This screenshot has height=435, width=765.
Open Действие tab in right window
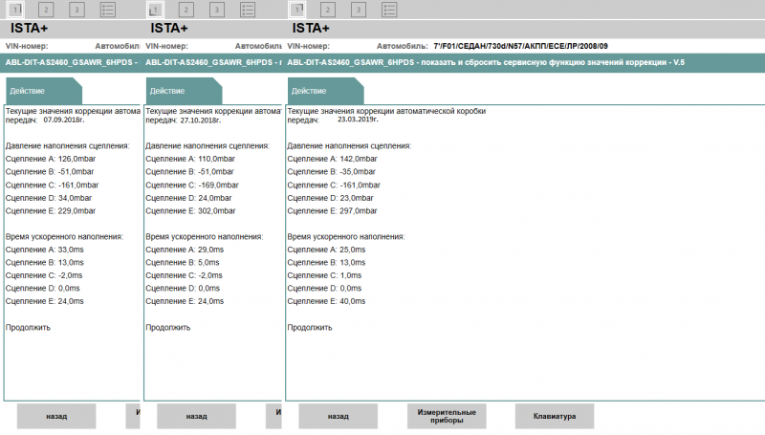tap(325, 91)
